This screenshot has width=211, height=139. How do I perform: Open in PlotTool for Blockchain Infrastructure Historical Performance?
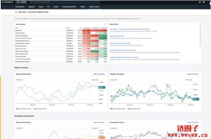99,122
